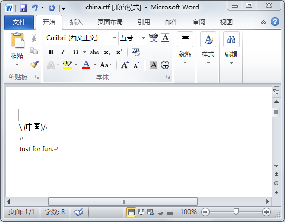The width and height of the screenshot is (285, 222).
Task: Copy selection with the copy icon
Action: click(34, 51)
